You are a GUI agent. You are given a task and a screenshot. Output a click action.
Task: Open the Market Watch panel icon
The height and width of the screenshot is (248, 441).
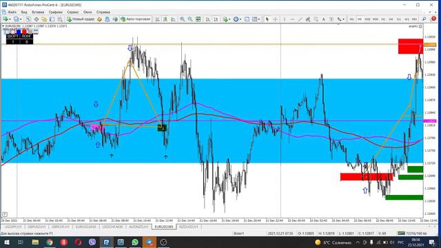coord(28,19)
